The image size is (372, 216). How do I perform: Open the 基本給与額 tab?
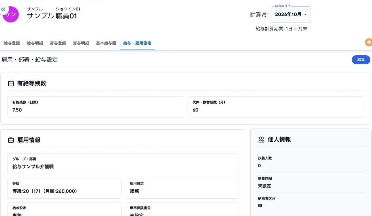[x=106, y=43]
